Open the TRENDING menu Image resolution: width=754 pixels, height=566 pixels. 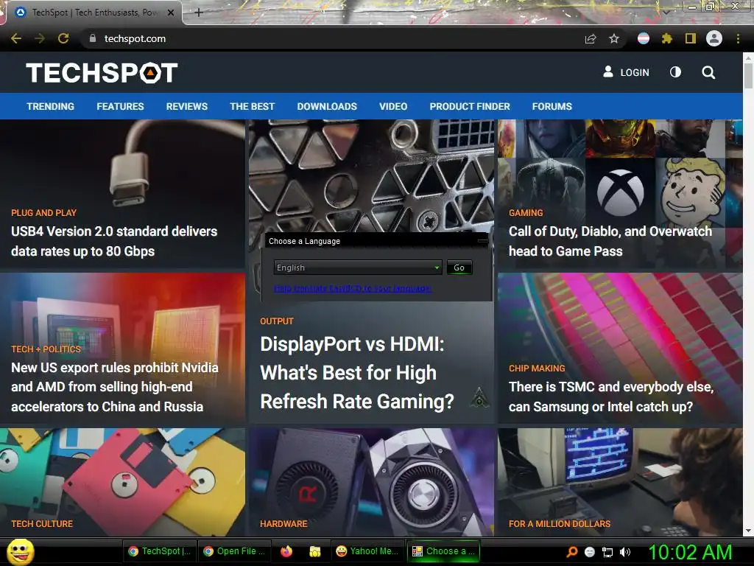(51, 106)
